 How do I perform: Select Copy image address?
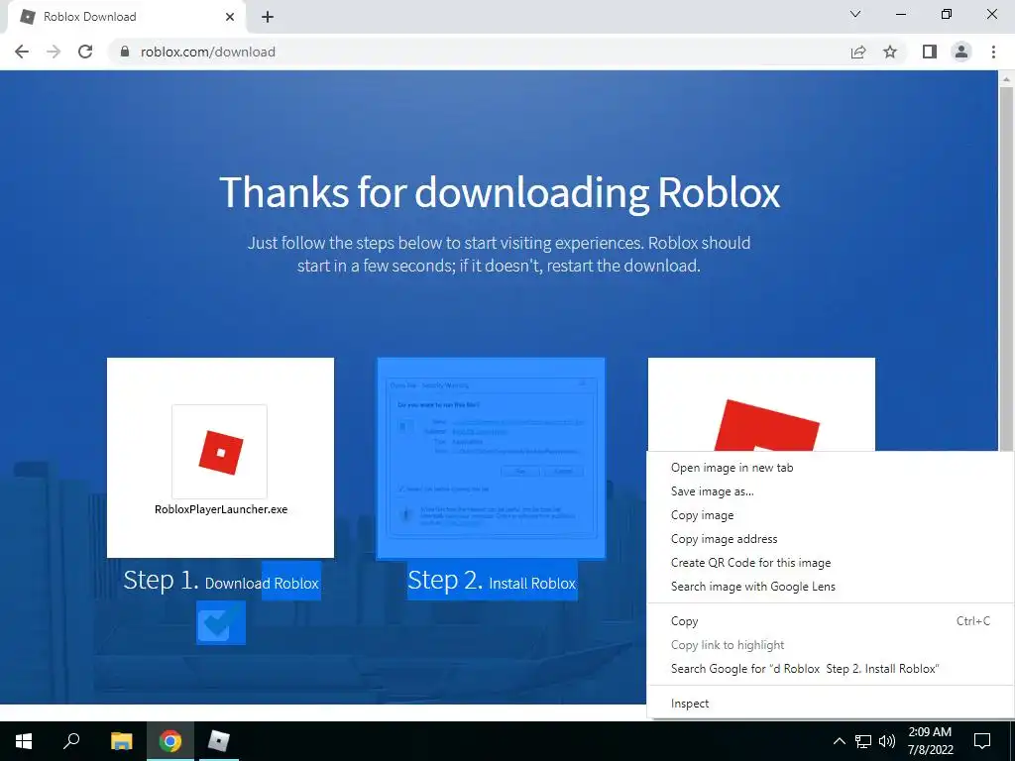pyautogui.click(x=831, y=539)
